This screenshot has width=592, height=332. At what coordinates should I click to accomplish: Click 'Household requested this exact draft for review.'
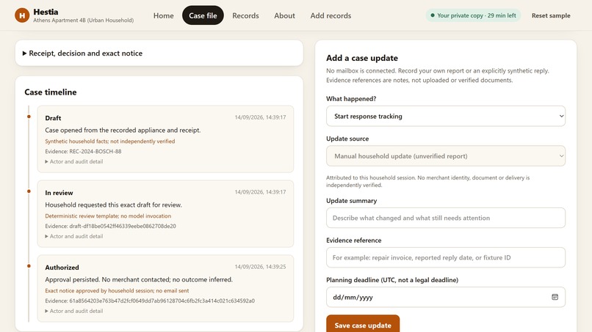pyautogui.click(x=113, y=204)
